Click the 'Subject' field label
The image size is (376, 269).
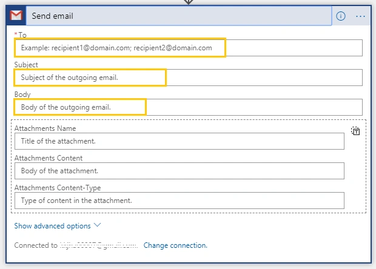click(26, 65)
